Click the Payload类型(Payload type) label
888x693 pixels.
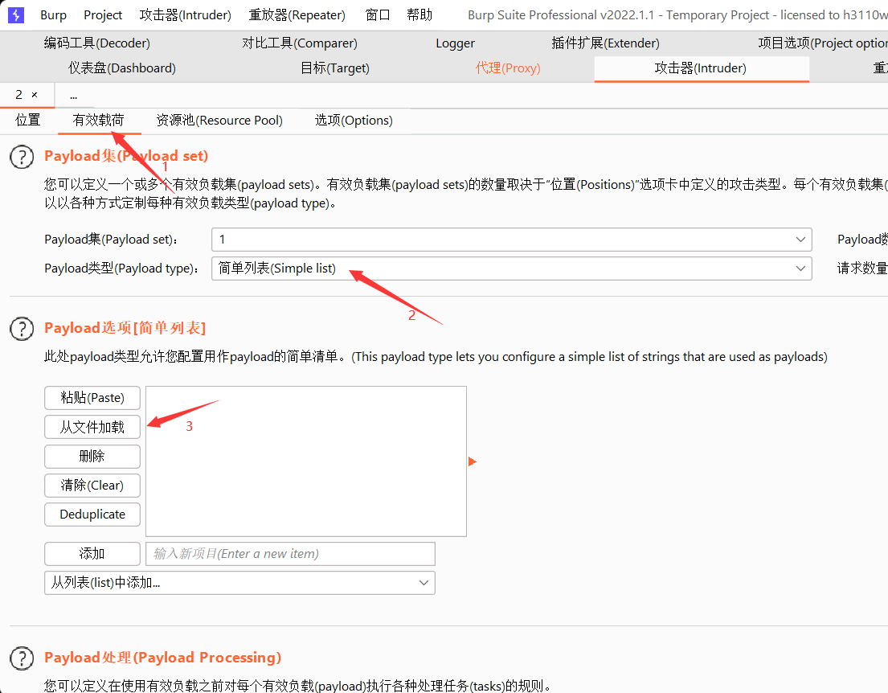(x=121, y=269)
